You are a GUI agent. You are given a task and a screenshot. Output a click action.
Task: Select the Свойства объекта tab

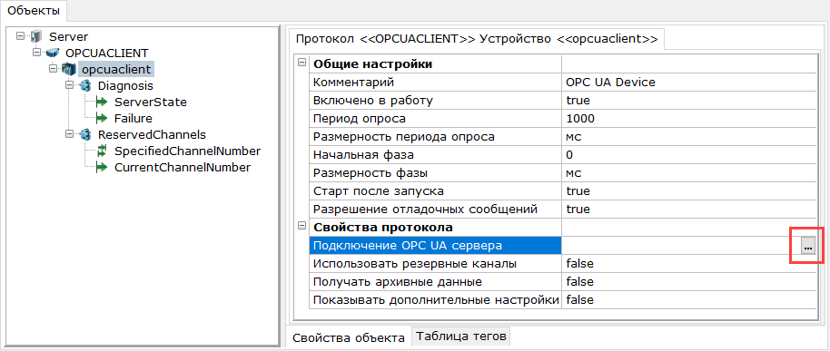tap(349, 337)
